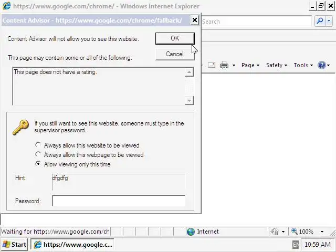Click OK in the Content Advisor dialog
The width and height of the screenshot is (336, 252).
coord(175,38)
